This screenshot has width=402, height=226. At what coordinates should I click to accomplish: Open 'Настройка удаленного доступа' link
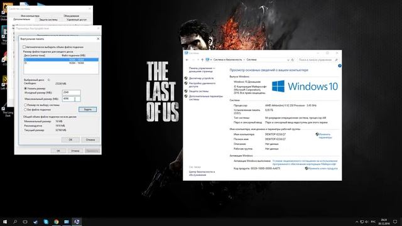(x=202, y=85)
